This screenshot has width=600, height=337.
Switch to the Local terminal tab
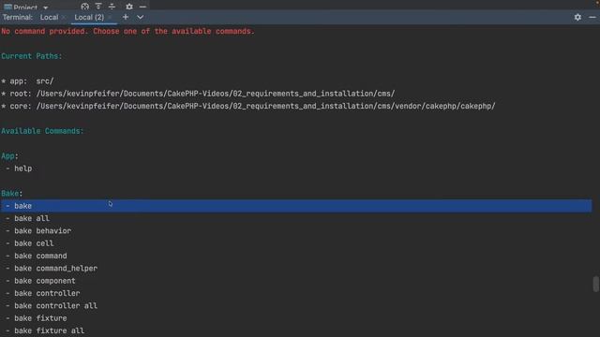coord(49,17)
